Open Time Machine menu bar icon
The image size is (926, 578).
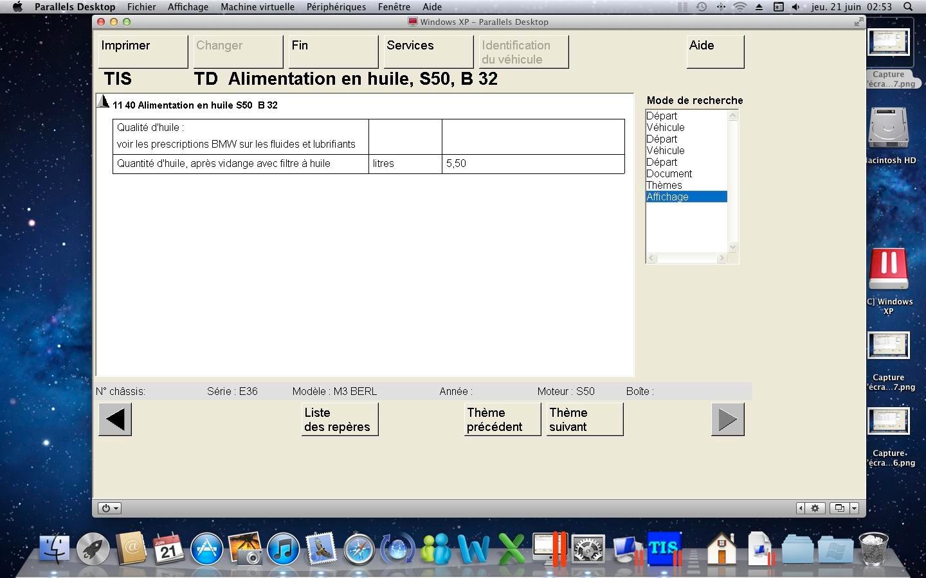coord(702,6)
